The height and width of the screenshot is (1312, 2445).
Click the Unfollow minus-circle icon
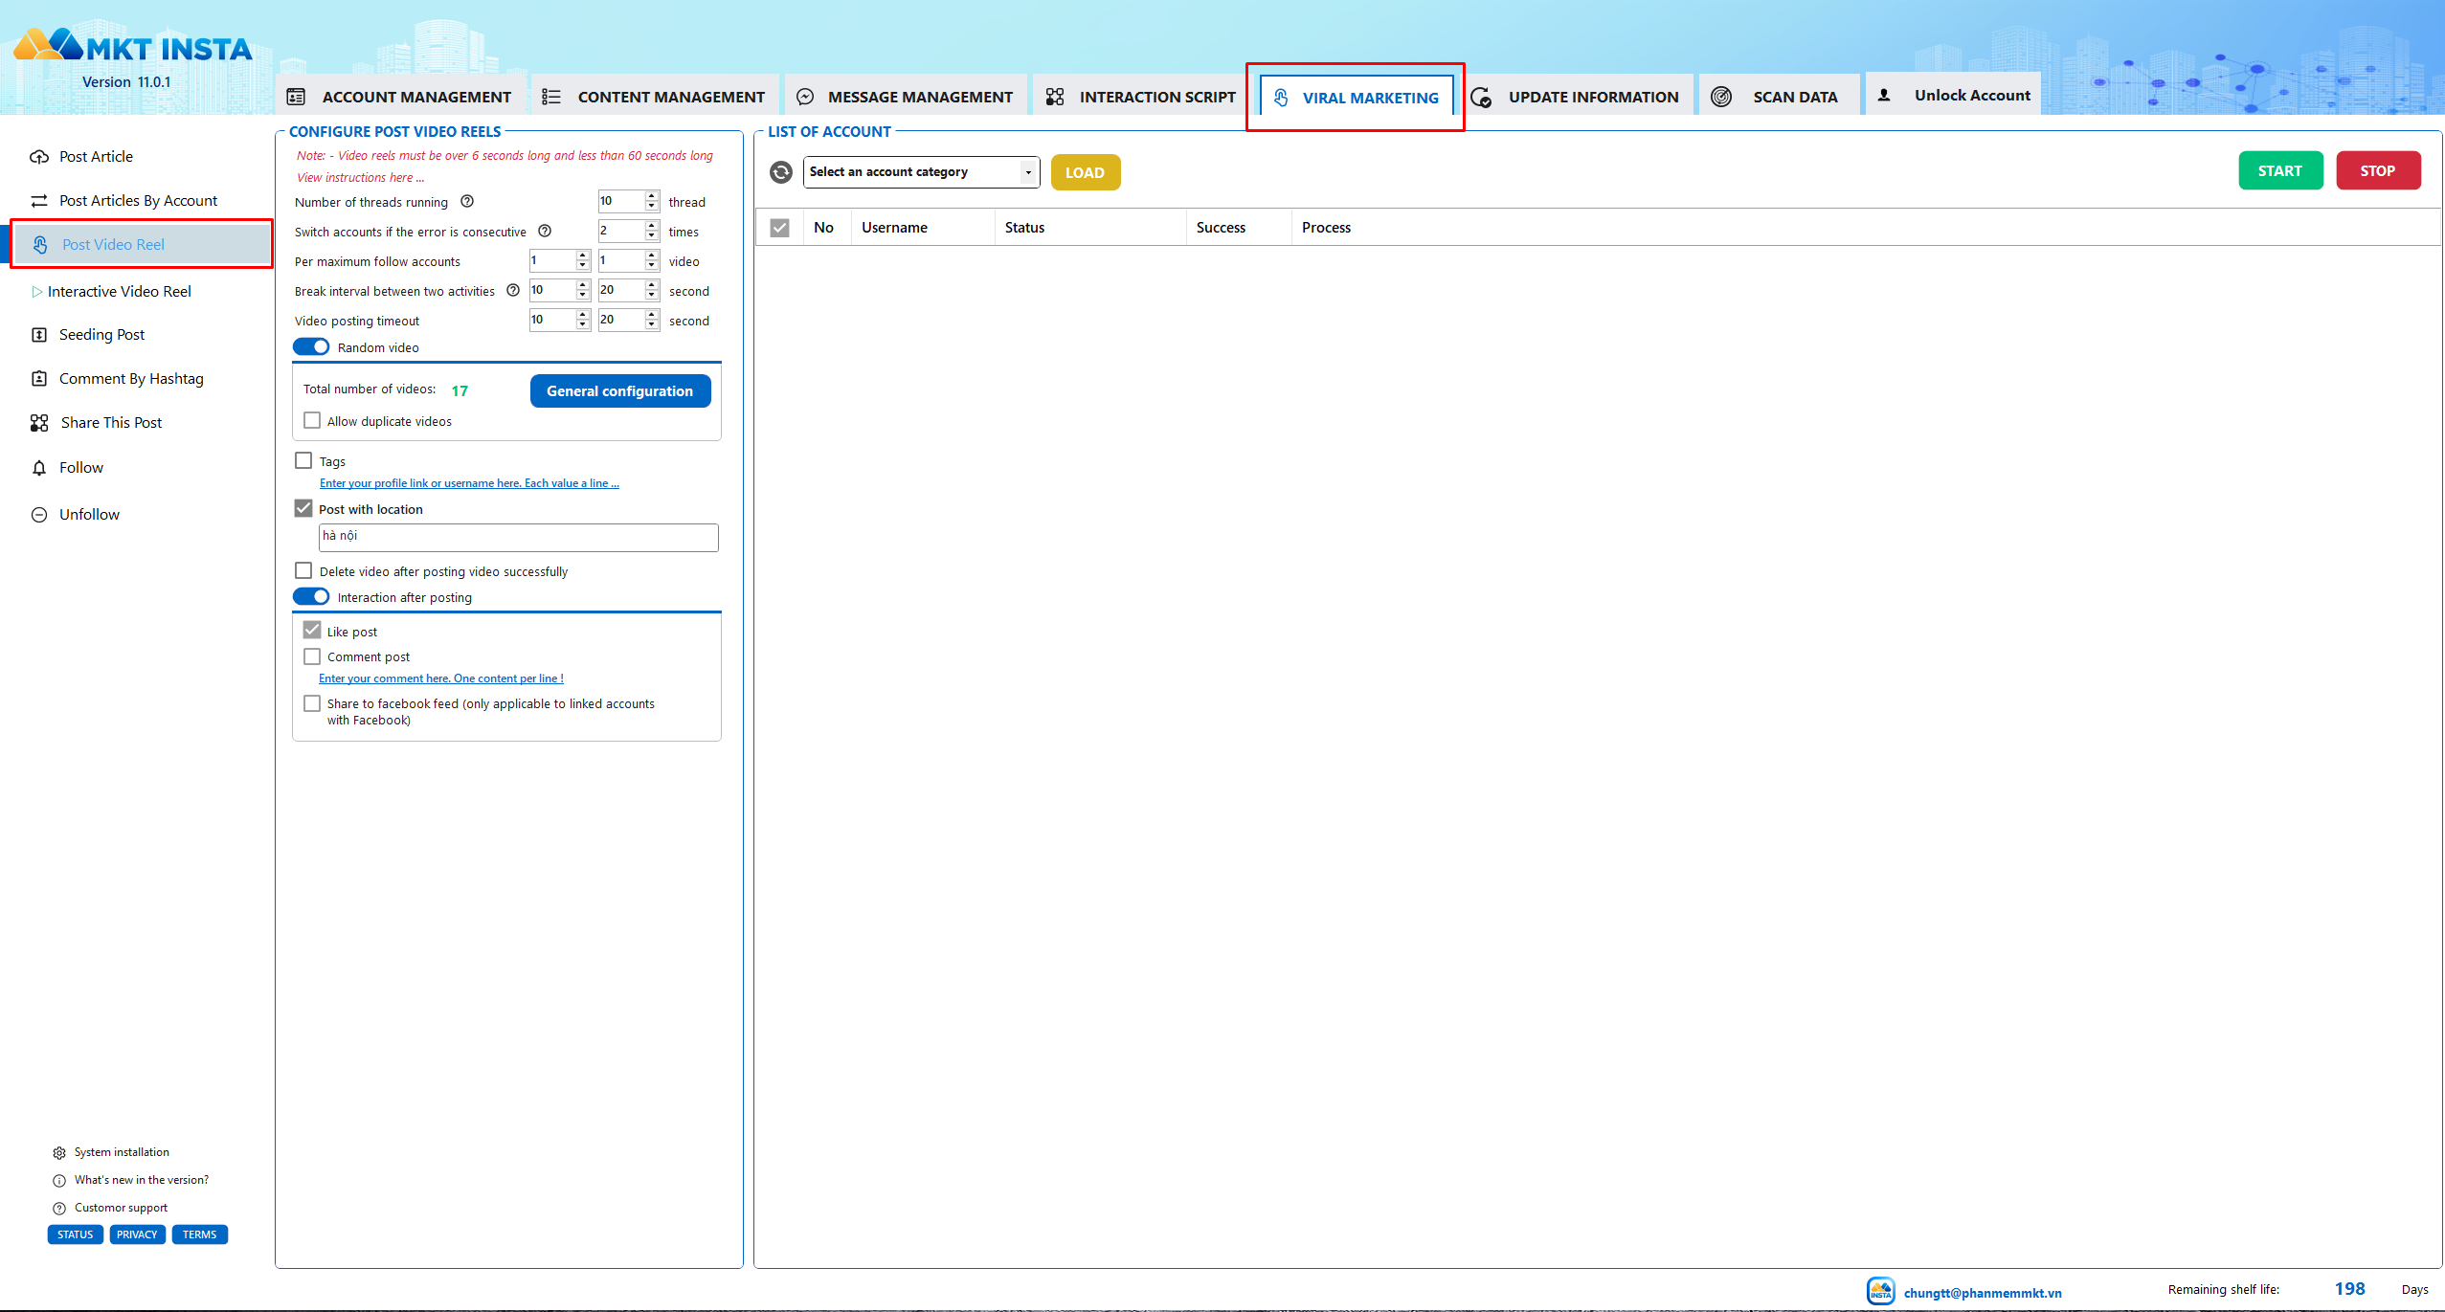tap(39, 515)
